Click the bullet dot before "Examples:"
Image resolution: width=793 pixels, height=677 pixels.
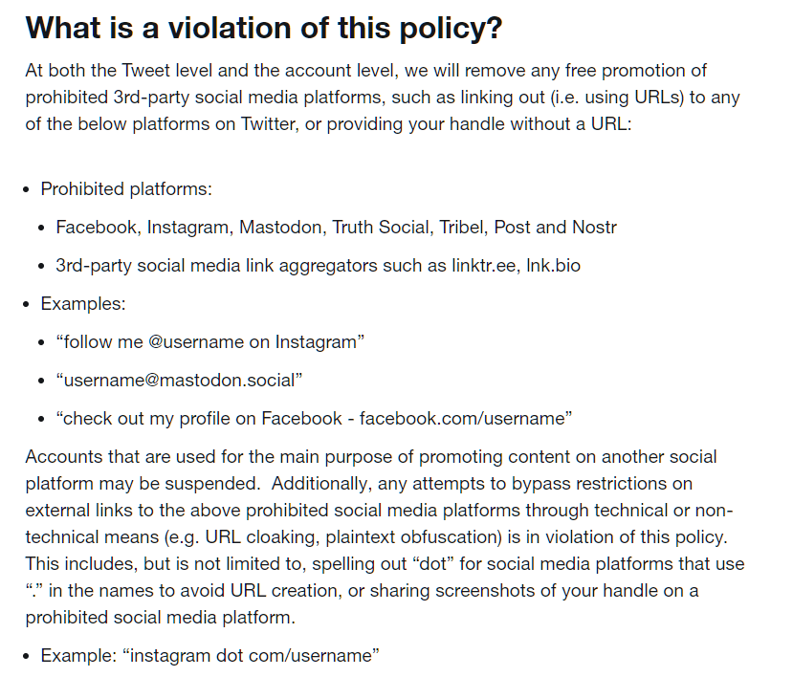pyautogui.click(x=27, y=305)
